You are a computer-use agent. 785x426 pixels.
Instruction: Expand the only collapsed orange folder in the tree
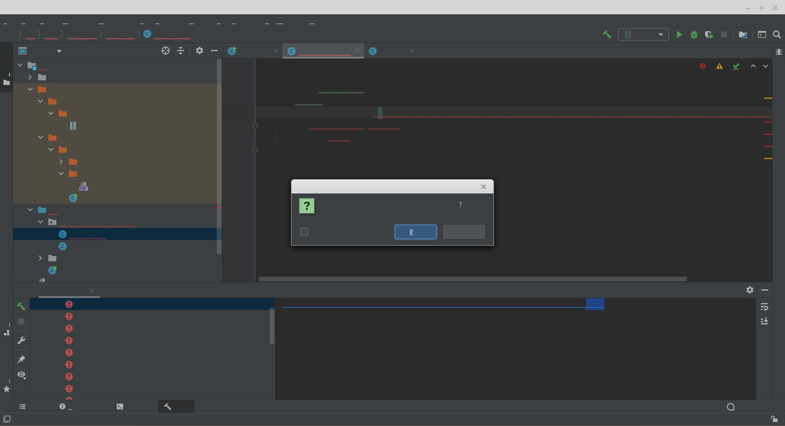(x=61, y=161)
